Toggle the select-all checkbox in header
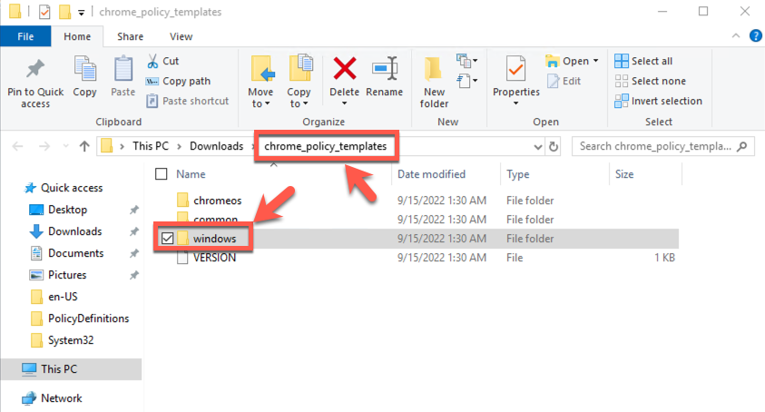The image size is (765, 412). click(x=162, y=174)
